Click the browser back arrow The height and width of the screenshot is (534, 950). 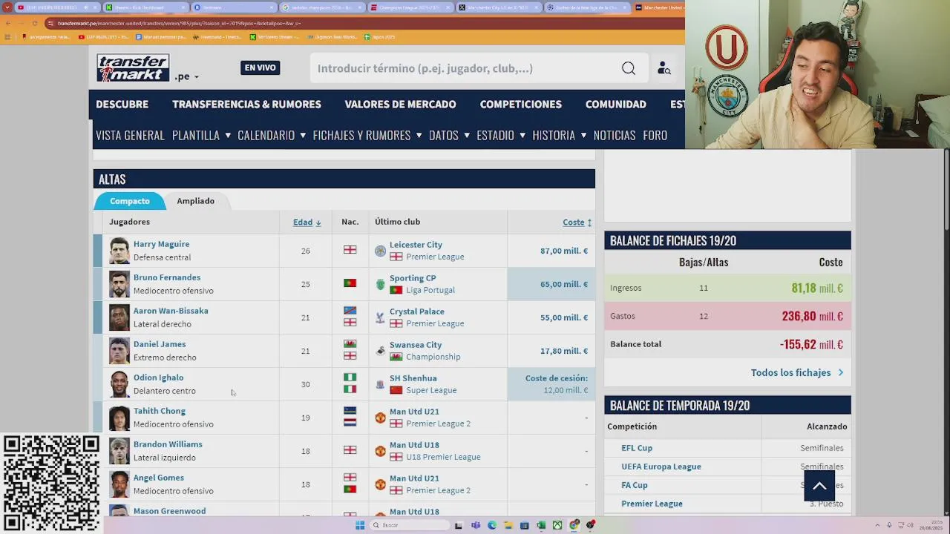pyautogui.click(x=8, y=23)
